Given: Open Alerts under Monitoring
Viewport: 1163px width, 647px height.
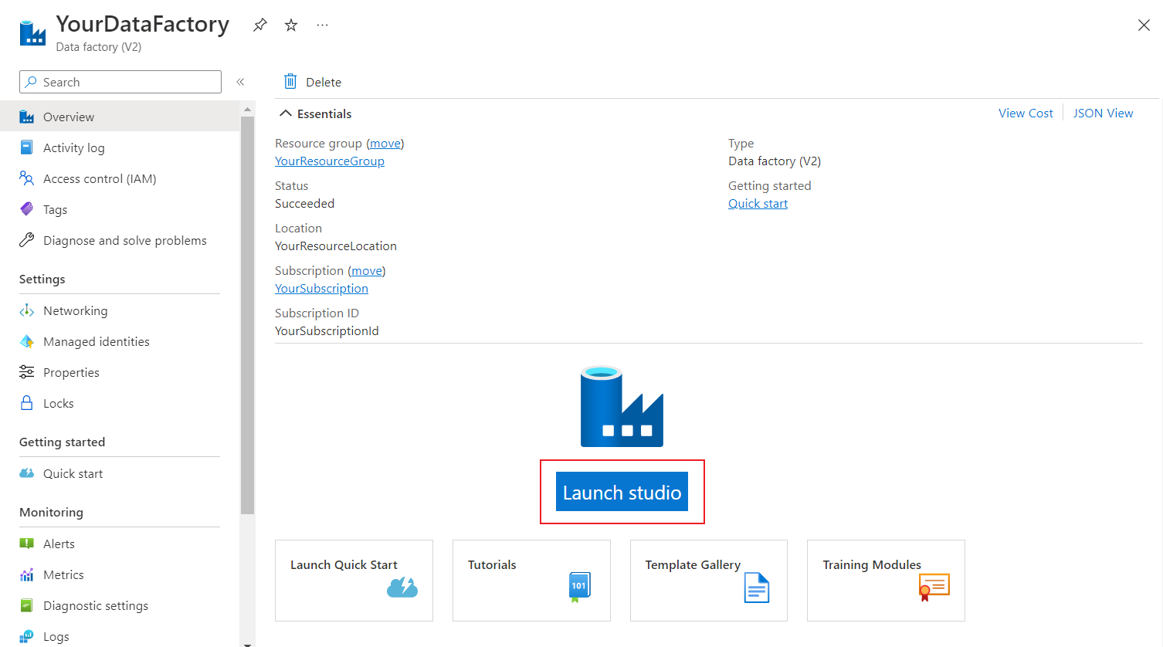Looking at the screenshot, I should [57, 544].
